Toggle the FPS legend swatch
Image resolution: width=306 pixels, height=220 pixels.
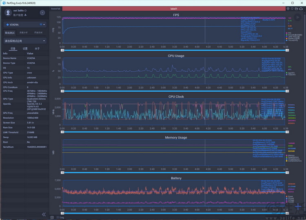(x=287, y=33)
